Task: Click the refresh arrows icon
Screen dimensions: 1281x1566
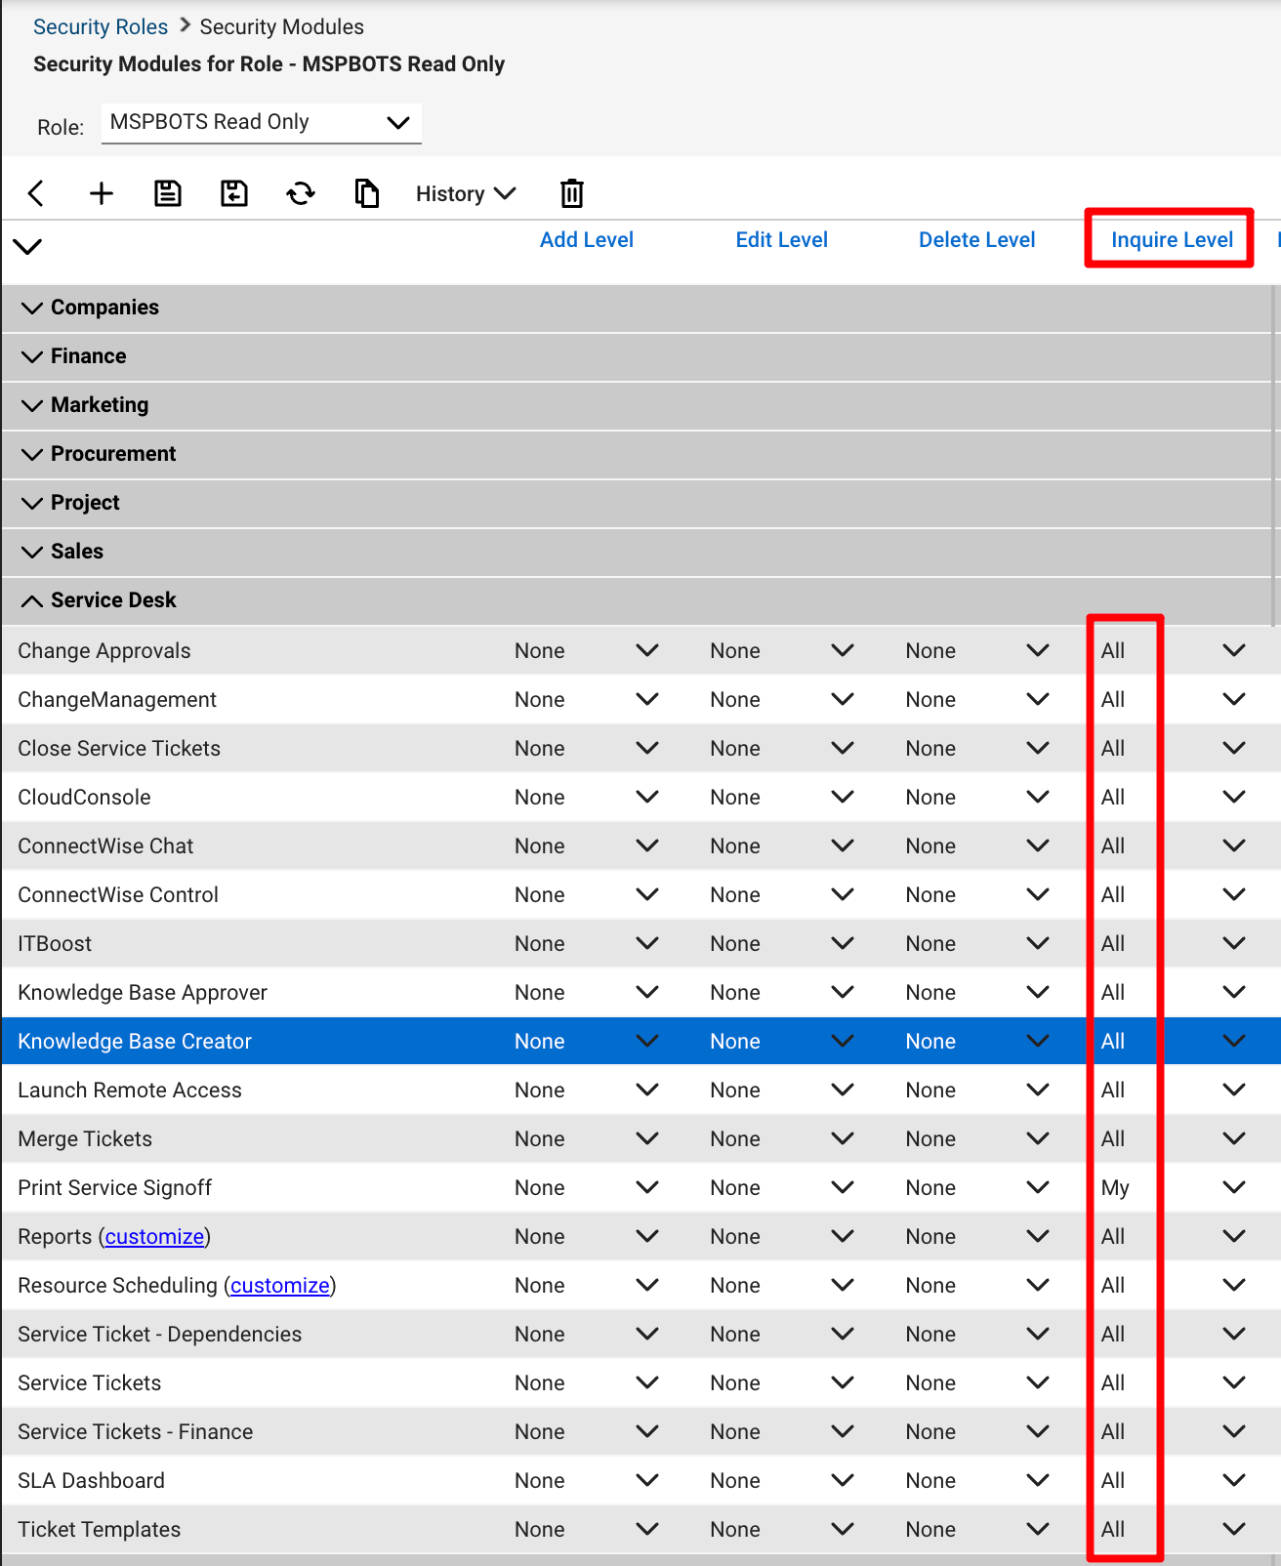Action: (x=301, y=193)
